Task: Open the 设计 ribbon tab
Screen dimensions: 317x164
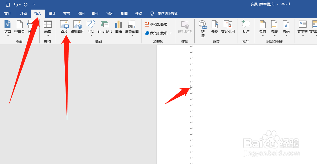Action: 52,13
